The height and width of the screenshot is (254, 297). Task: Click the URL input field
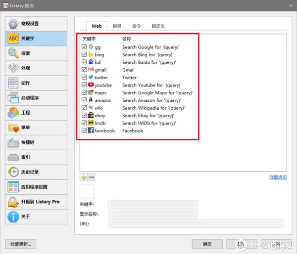point(196,224)
